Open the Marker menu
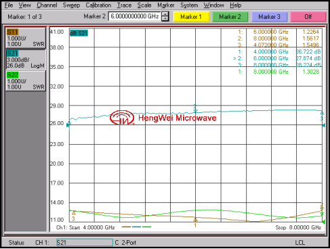 click(x=166, y=5)
